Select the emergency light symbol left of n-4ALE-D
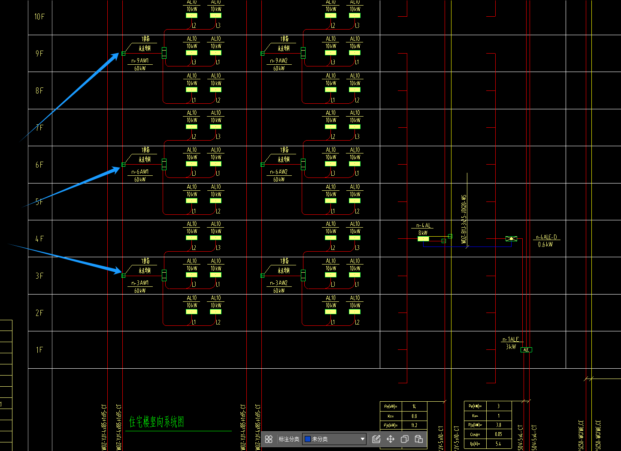Screen dimensions: 621x451 (x=511, y=239)
